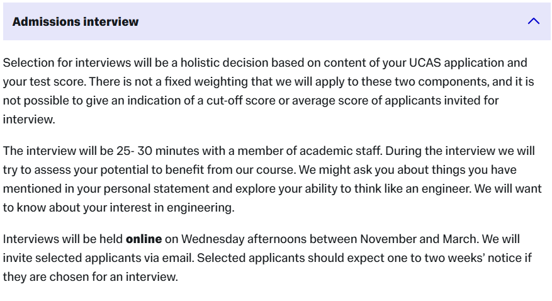The height and width of the screenshot is (301, 552).
Task: Collapse the Admissions interview chevron arrow
Action: pyautogui.click(x=533, y=21)
